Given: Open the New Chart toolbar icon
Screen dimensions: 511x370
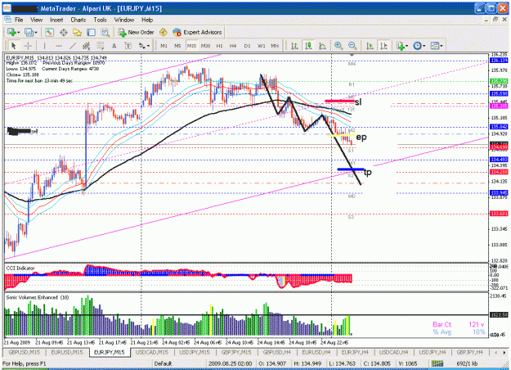Looking at the screenshot, I should [x=11, y=32].
